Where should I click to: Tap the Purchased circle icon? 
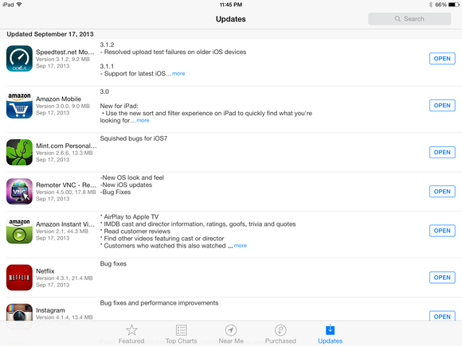click(x=280, y=330)
